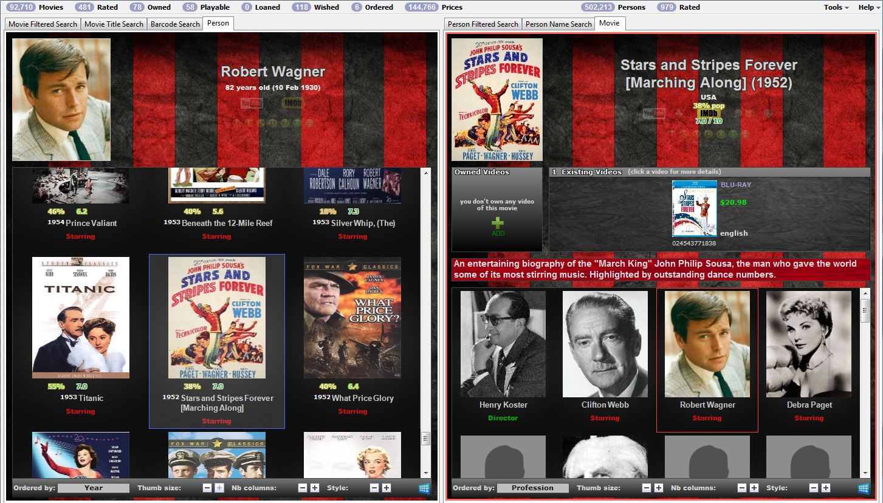The width and height of the screenshot is (883, 503).
Task: Click the 6 Ordered counter
Action: tap(372, 7)
